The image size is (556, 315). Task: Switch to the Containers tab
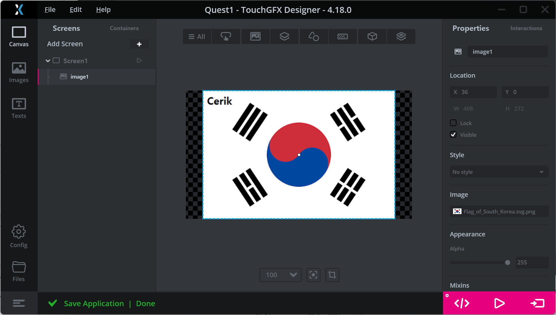(x=124, y=28)
